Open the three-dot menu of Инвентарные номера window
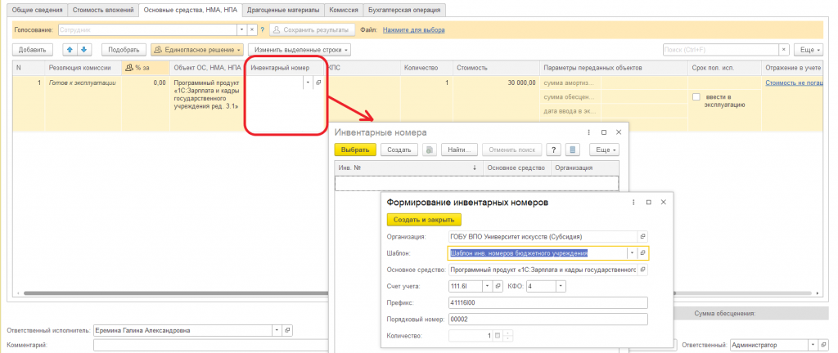838x353 pixels. [x=588, y=132]
